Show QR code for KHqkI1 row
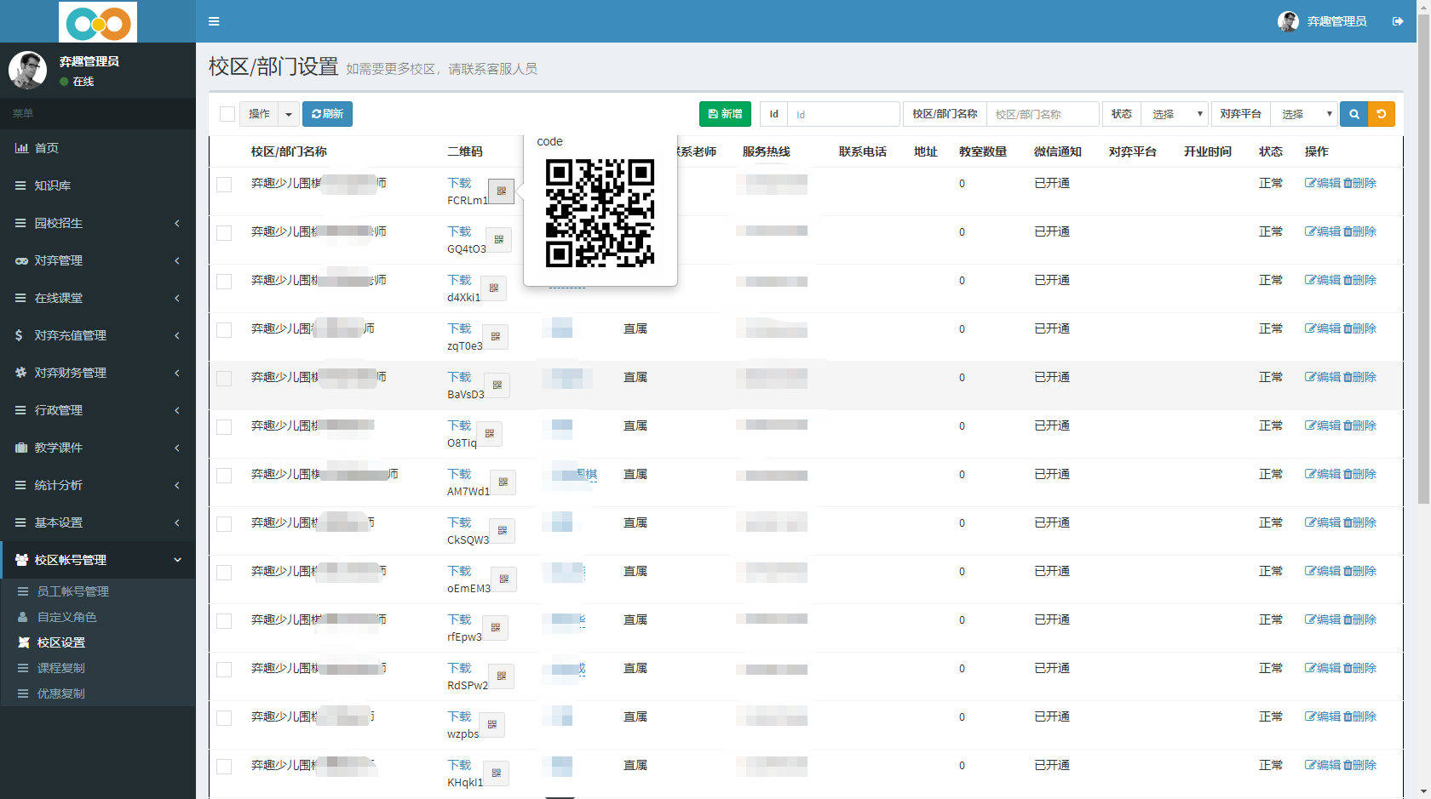The height and width of the screenshot is (799, 1431). click(497, 773)
